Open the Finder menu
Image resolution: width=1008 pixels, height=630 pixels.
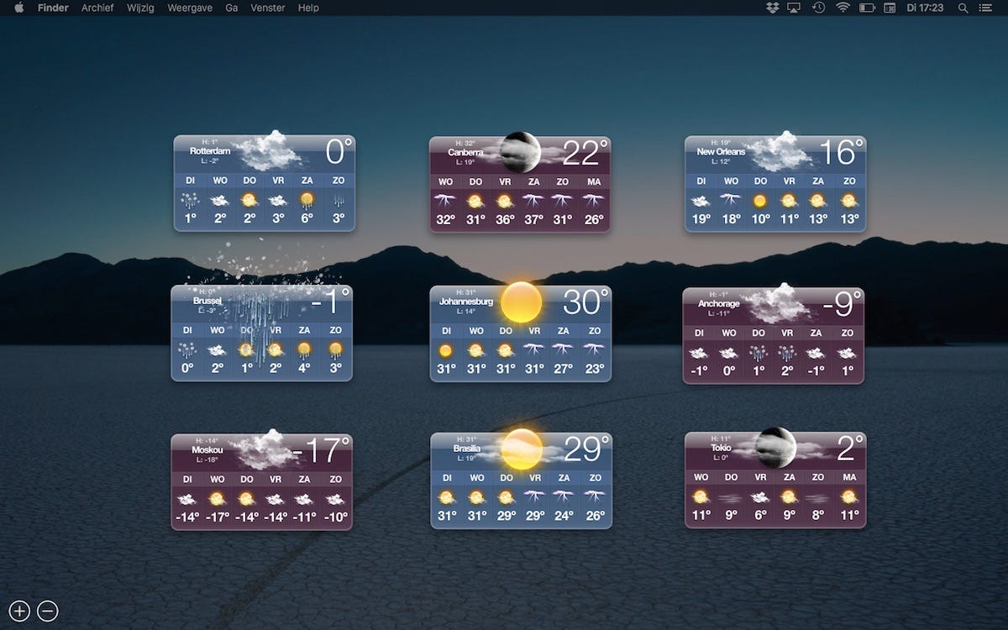tap(53, 8)
